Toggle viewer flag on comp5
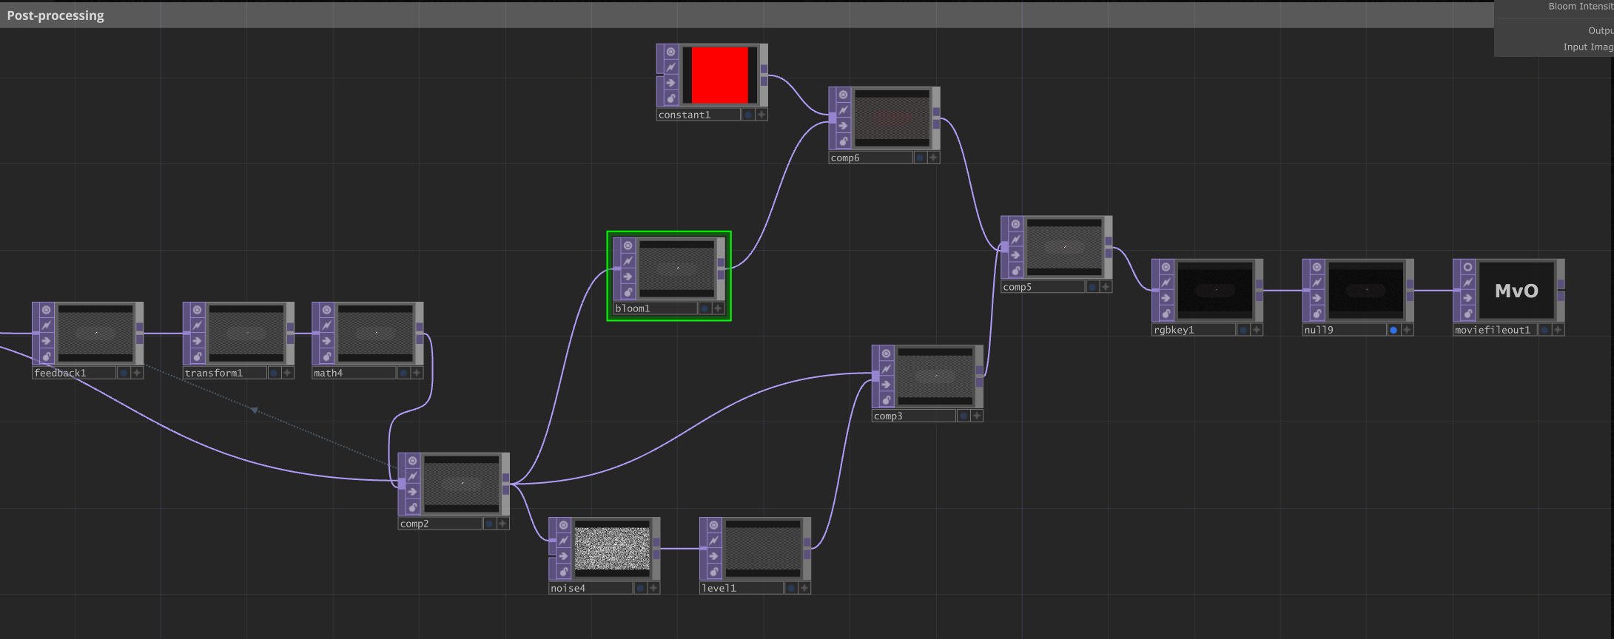The height and width of the screenshot is (639, 1614). [x=1015, y=224]
